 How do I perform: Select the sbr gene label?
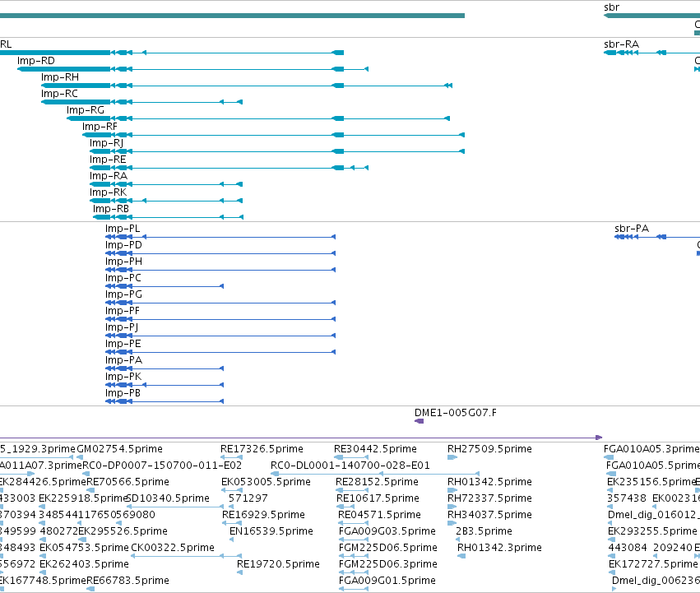tap(611, 7)
